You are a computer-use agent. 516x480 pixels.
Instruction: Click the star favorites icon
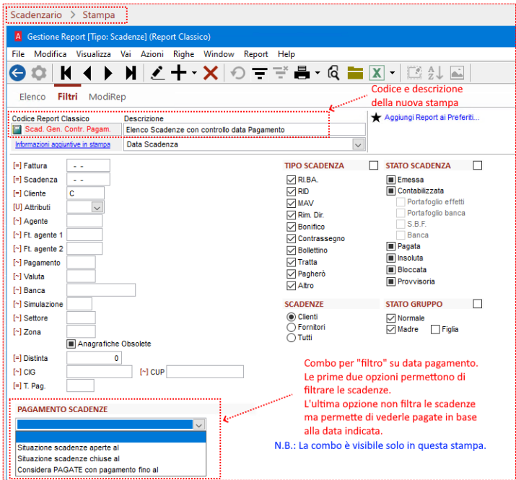[376, 118]
